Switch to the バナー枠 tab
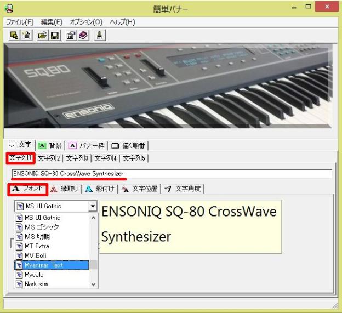Screen dimensions: 342x313 point(87,145)
